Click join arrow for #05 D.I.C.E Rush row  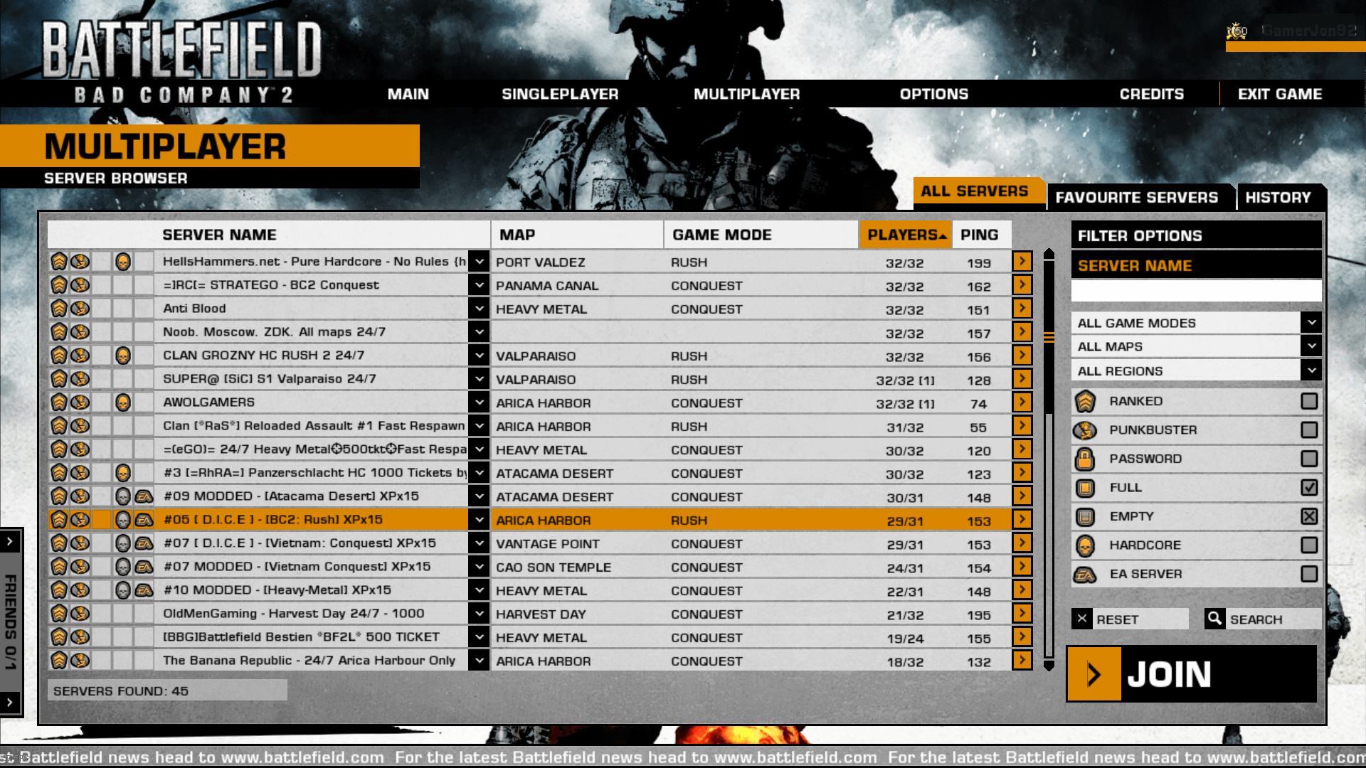(1022, 520)
